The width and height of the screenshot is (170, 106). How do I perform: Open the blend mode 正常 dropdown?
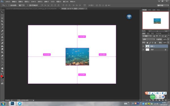[x=148, y=39]
